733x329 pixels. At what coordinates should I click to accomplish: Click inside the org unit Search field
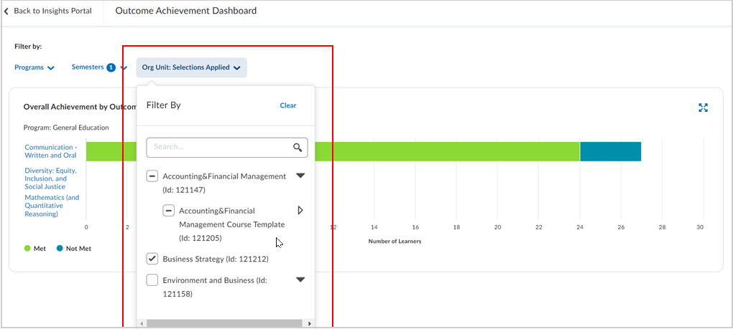[x=227, y=147]
